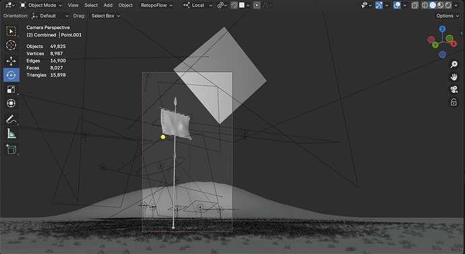Switch to material preview shading
Image resolution: width=465 pixels, height=254 pixels.
click(440, 5)
